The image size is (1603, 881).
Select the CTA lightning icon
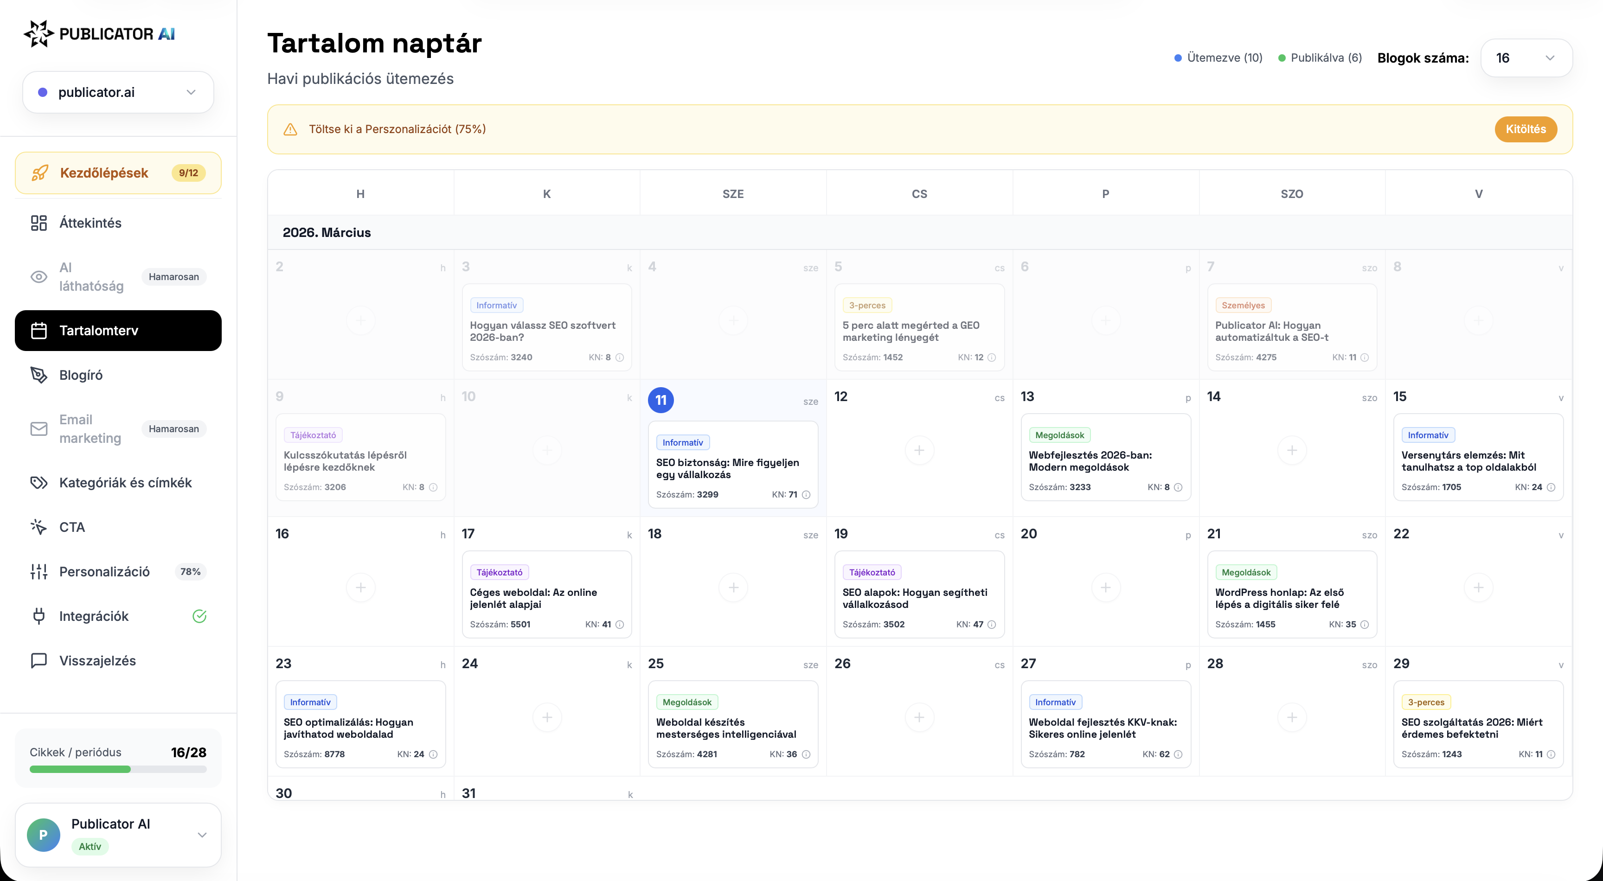point(38,526)
